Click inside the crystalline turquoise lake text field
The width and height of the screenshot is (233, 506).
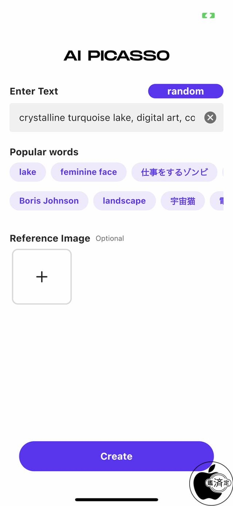click(106, 118)
